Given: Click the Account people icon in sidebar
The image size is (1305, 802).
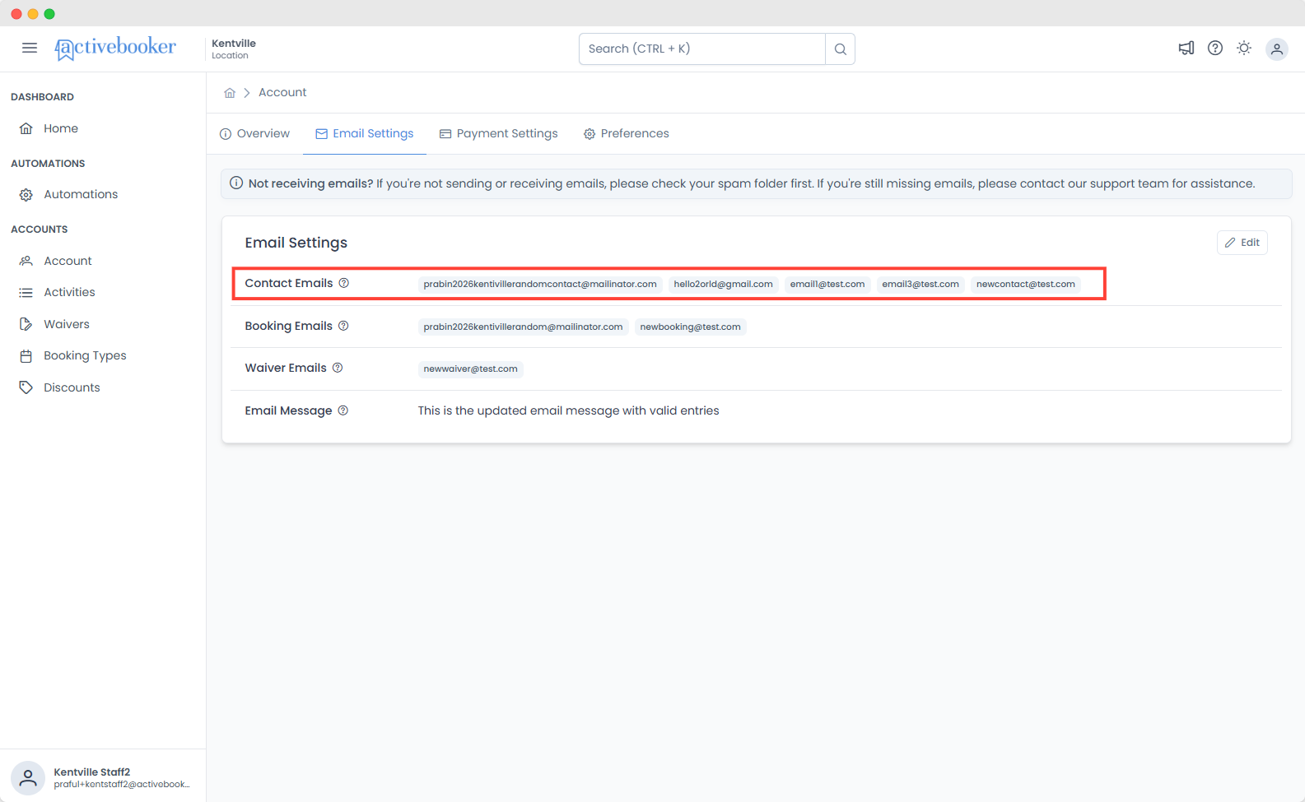Looking at the screenshot, I should click(26, 261).
